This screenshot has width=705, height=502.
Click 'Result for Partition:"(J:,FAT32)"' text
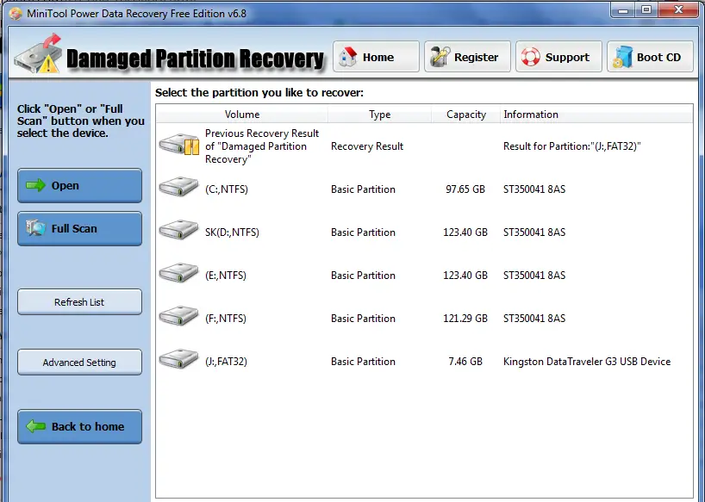click(x=572, y=146)
